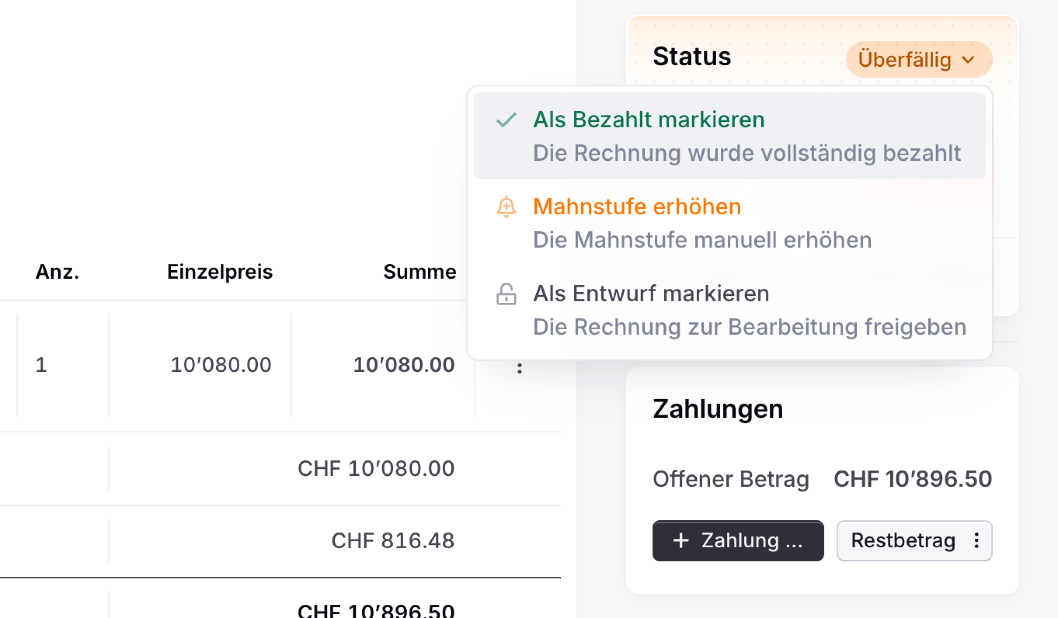1058x618 pixels.
Task: Select Als Bezahlt markieren
Action: pos(729,136)
